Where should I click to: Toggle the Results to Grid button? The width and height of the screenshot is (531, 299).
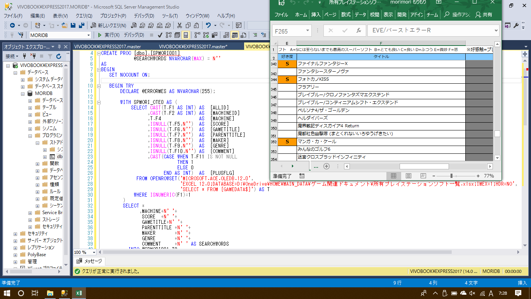(235, 35)
